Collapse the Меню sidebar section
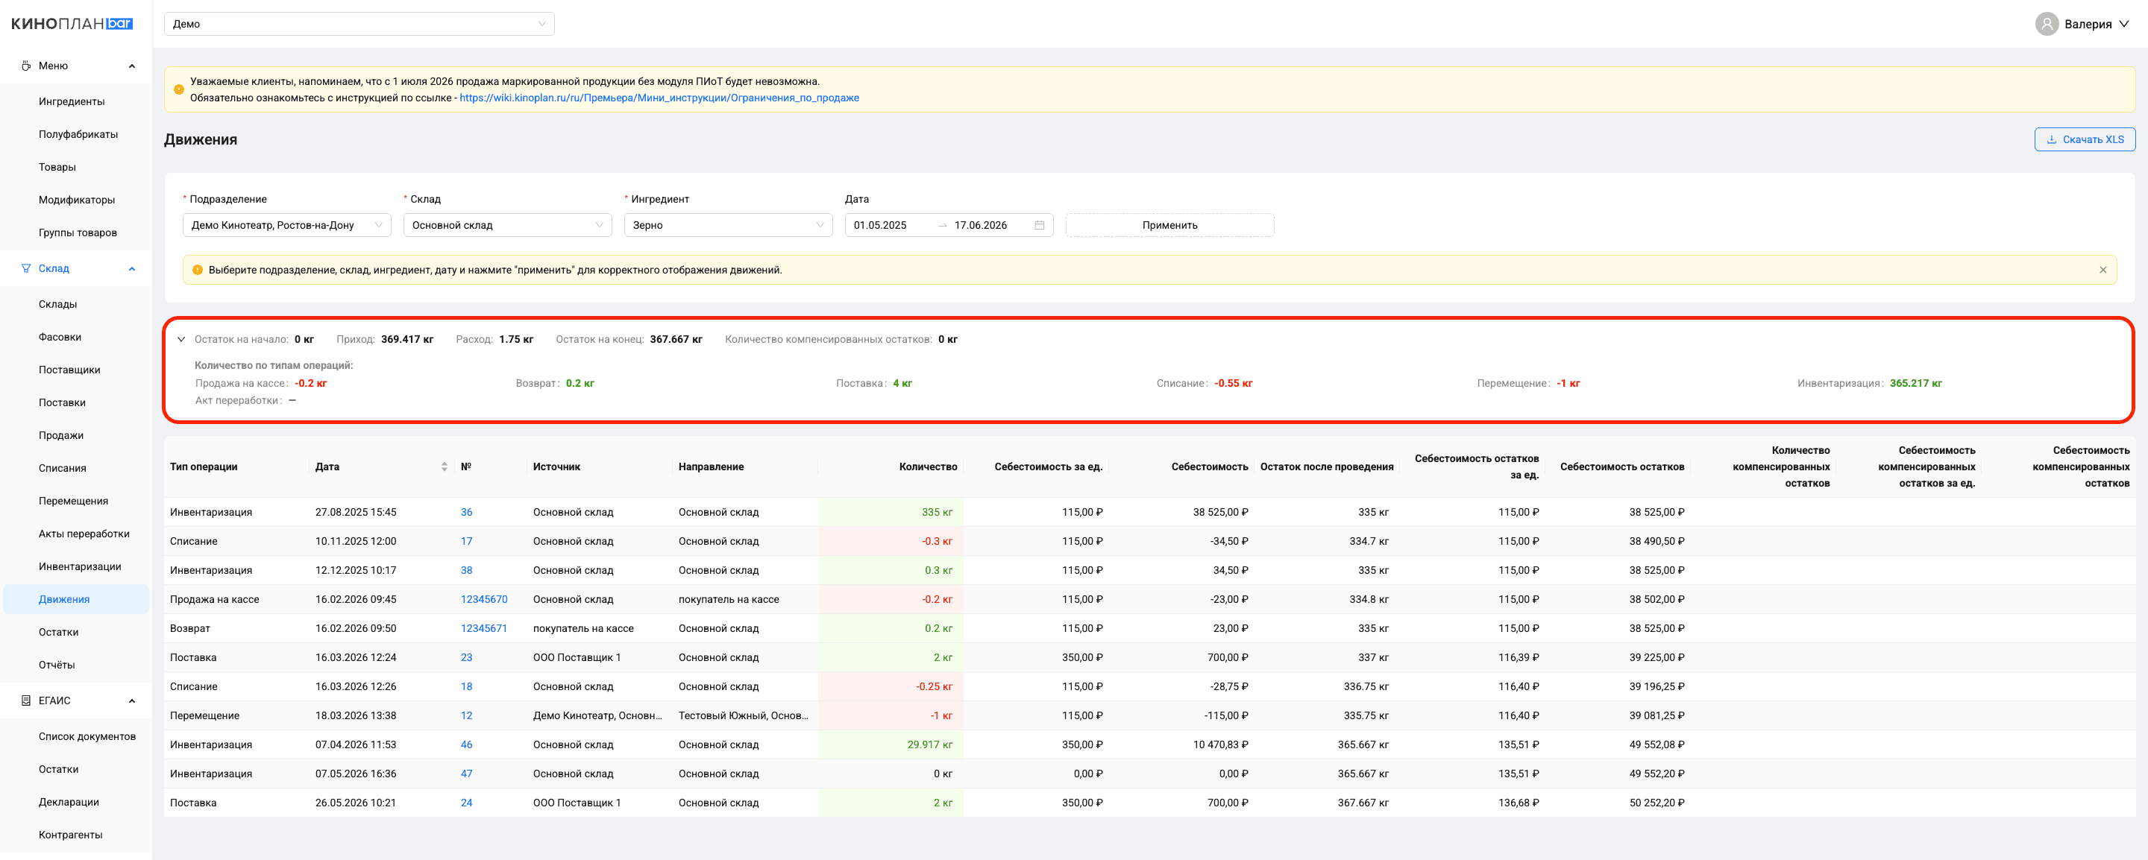 point(132,66)
